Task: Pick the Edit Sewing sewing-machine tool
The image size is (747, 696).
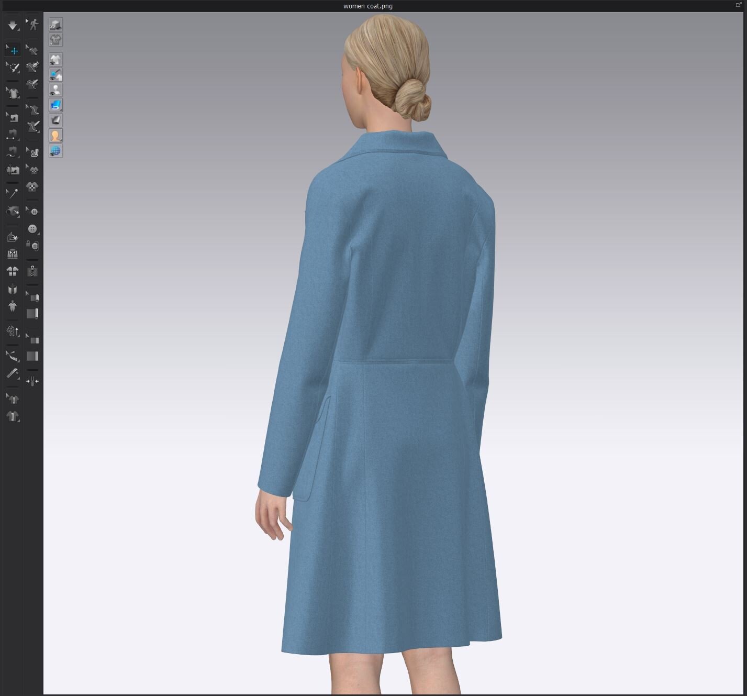Action: point(13,118)
